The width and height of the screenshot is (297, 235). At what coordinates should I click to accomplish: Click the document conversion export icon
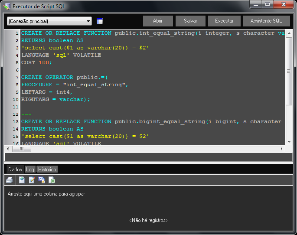point(42,180)
